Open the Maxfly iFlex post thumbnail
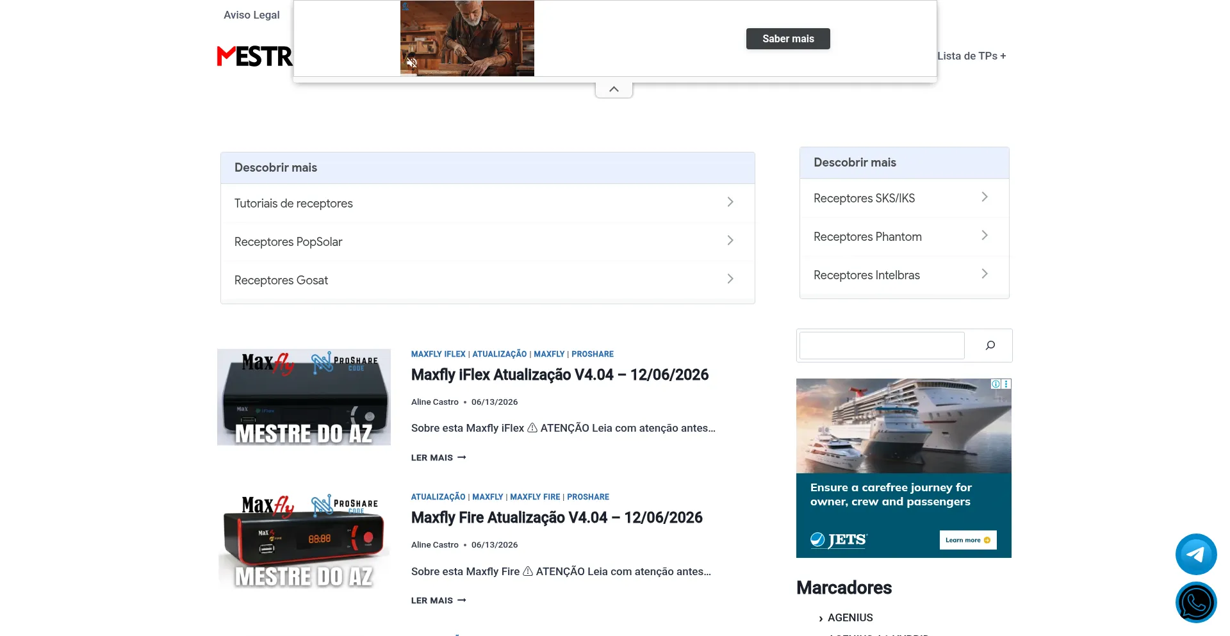The height and width of the screenshot is (636, 1230). [304, 397]
